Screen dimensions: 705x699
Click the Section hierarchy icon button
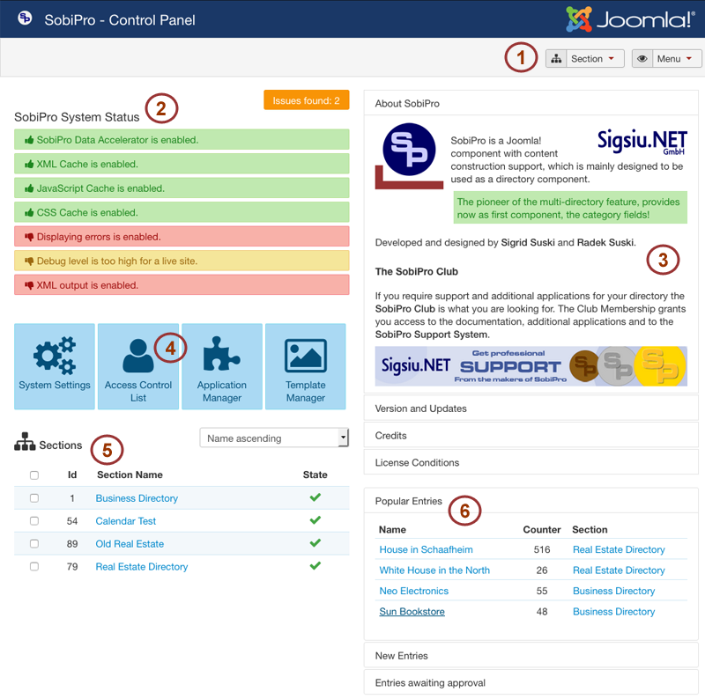pyautogui.click(x=556, y=59)
